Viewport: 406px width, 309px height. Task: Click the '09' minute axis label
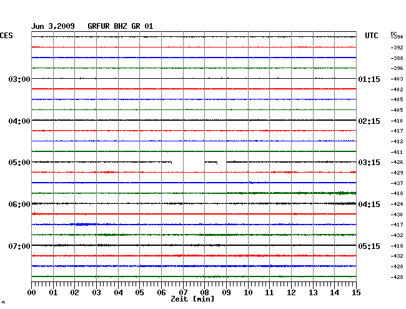click(x=226, y=293)
